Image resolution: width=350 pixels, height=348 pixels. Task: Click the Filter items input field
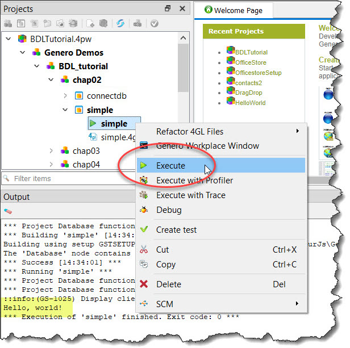(x=68, y=178)
